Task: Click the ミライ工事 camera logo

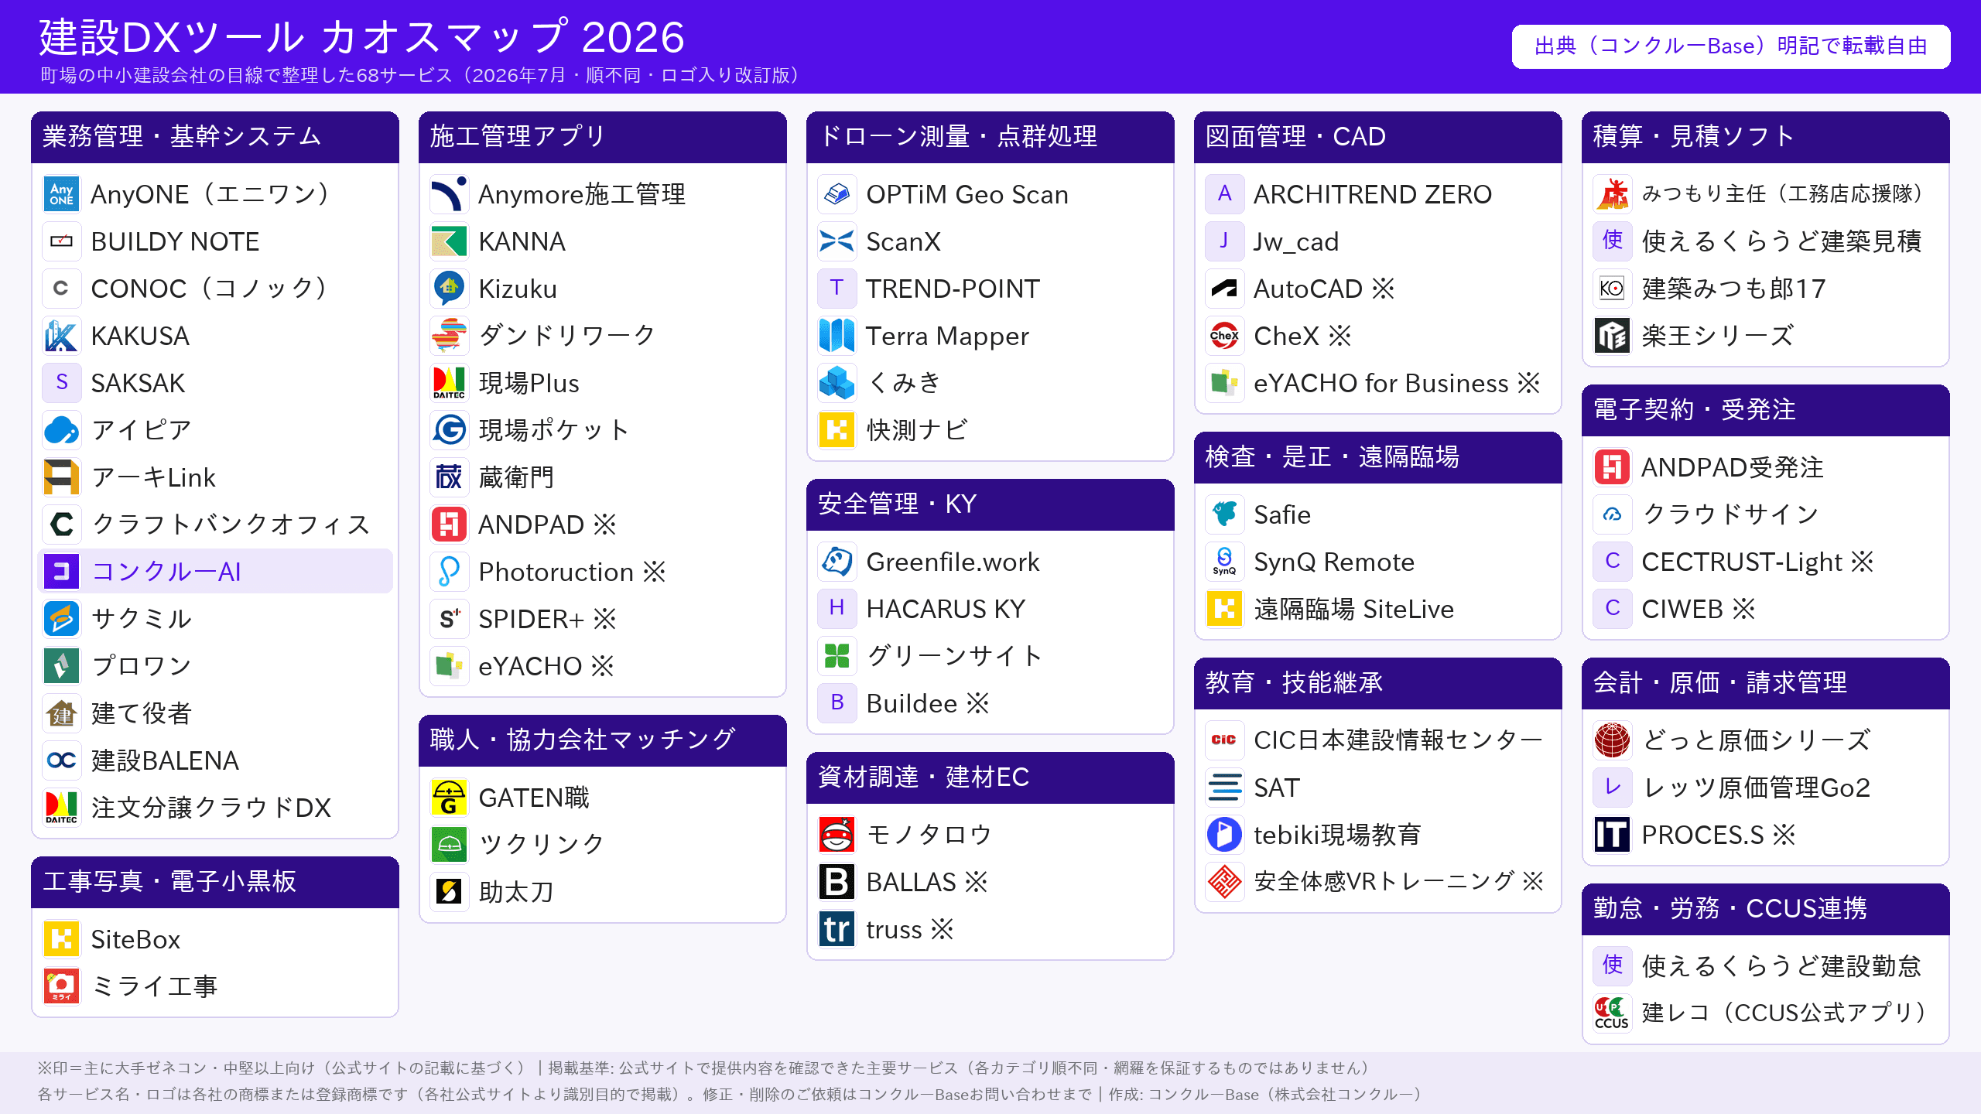Action: 61,986
